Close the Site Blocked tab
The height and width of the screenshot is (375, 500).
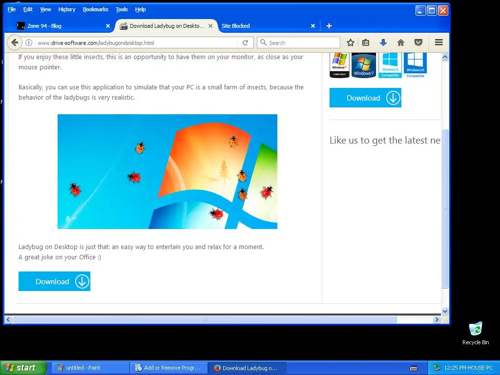313,26
